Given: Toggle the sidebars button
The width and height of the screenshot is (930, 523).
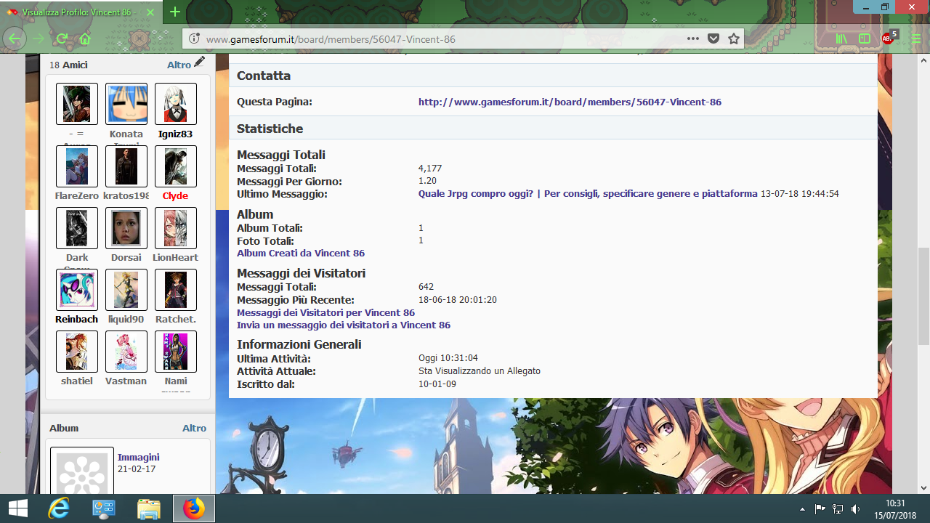Looking at the screenshot, I should tap(865, 38).
